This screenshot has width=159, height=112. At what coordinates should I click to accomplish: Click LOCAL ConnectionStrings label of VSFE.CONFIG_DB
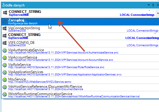142,45
